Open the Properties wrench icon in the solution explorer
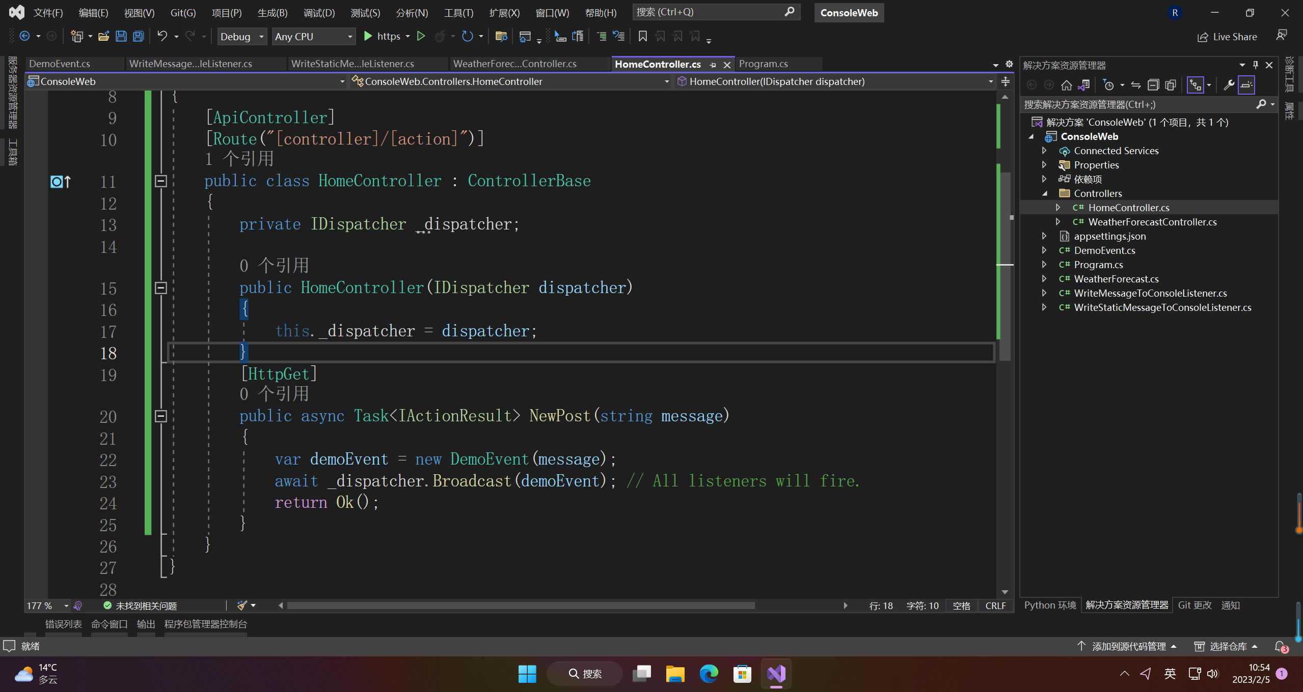Viewport: 1303px width, 692px height. click(1229, 85)
